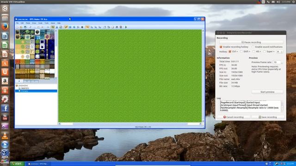Toggle the Alt hotkey modifier checkbox
296x166 pixels.
[x=254, y=51]
